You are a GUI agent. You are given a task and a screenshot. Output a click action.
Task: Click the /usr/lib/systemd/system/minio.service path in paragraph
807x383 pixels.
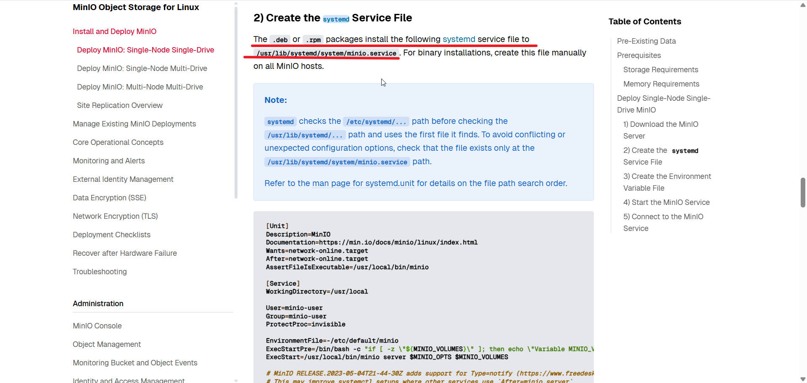point(326,53)
